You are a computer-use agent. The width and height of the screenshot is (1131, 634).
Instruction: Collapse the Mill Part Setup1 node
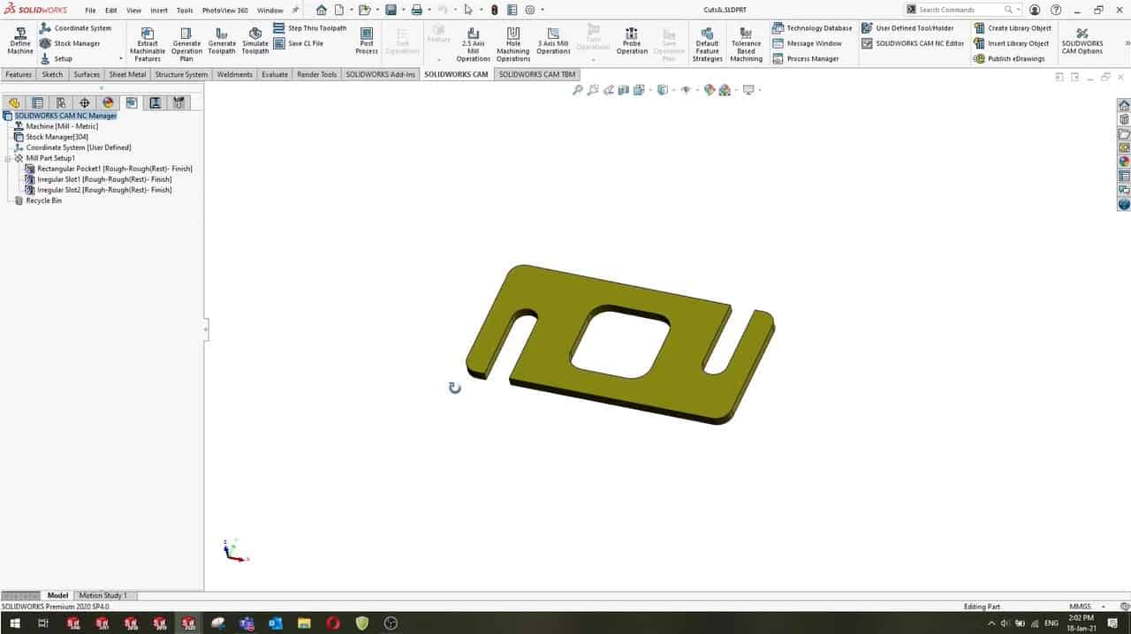tap(8, 159)
